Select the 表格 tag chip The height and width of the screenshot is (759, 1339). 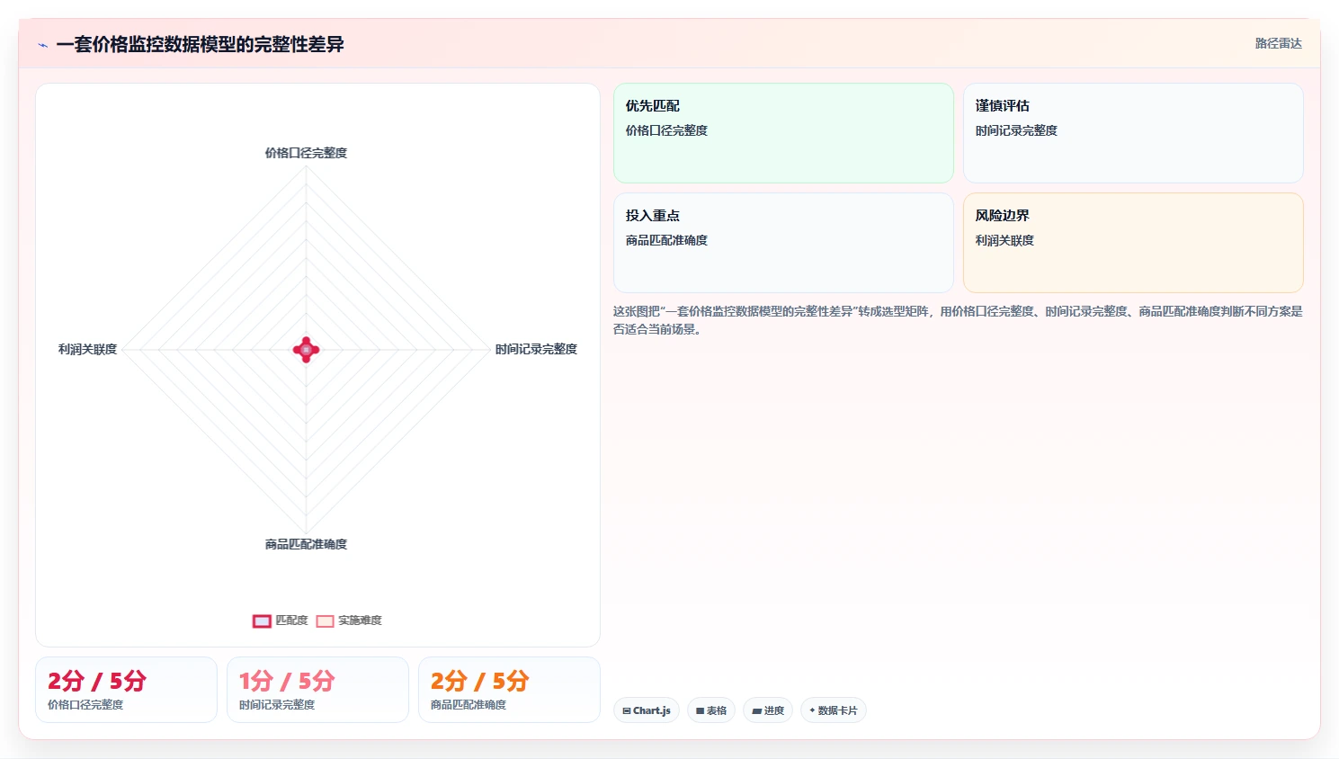[711, 710]
